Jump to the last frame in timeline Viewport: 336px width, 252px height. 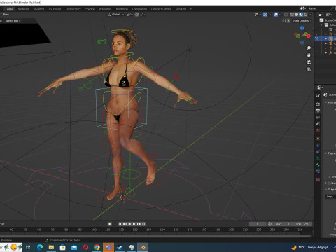(x=143, y=224)
